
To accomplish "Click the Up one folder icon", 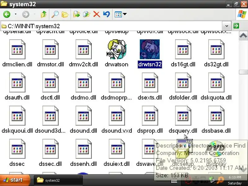I will 44,14.
